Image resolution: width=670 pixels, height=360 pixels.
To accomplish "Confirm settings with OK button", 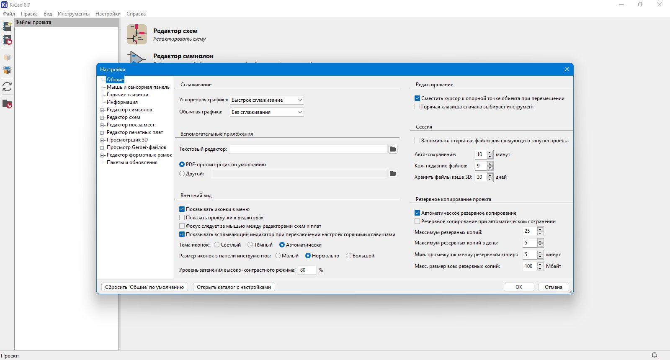I will point(519,287).
